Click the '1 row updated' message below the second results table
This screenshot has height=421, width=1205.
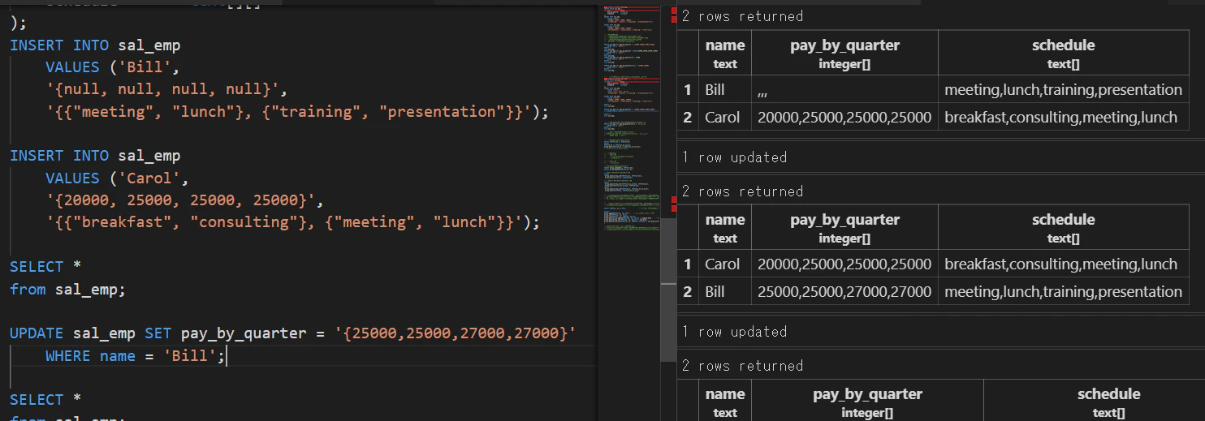click(734, 331)
